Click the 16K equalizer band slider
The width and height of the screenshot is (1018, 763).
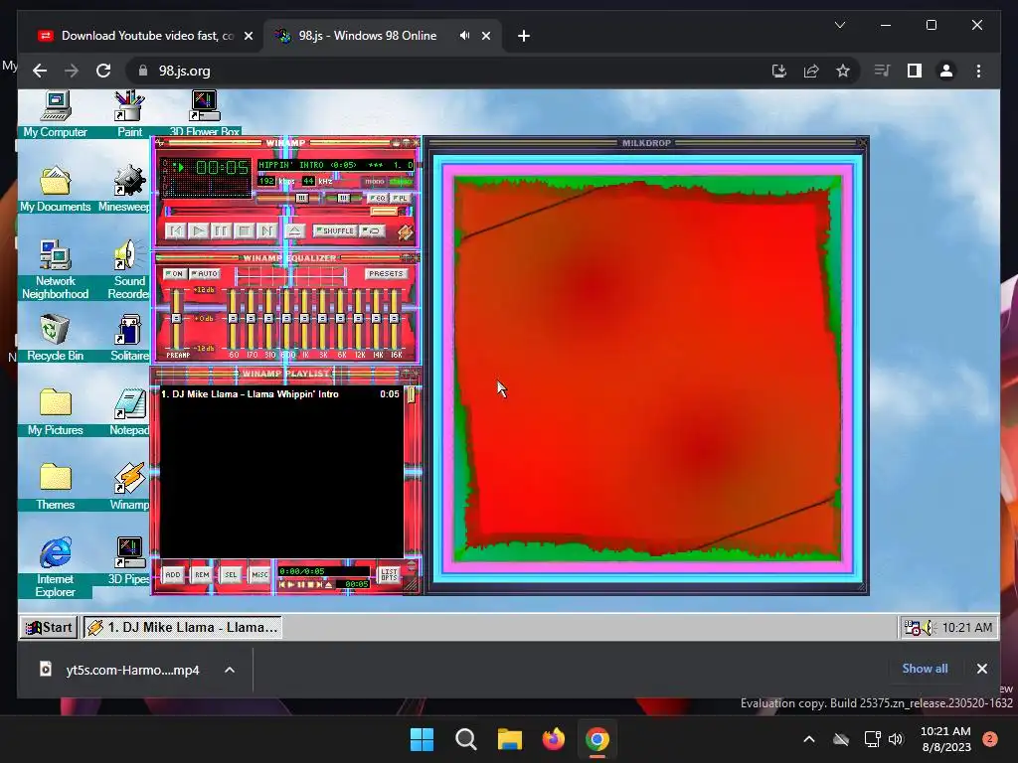click(394, 318)
